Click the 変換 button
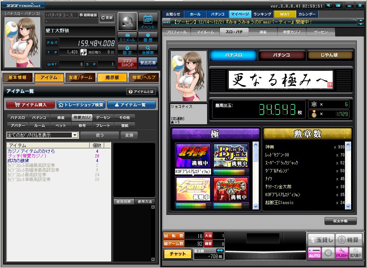This screenshot has width=367, height=268. (x=129, y=135)
